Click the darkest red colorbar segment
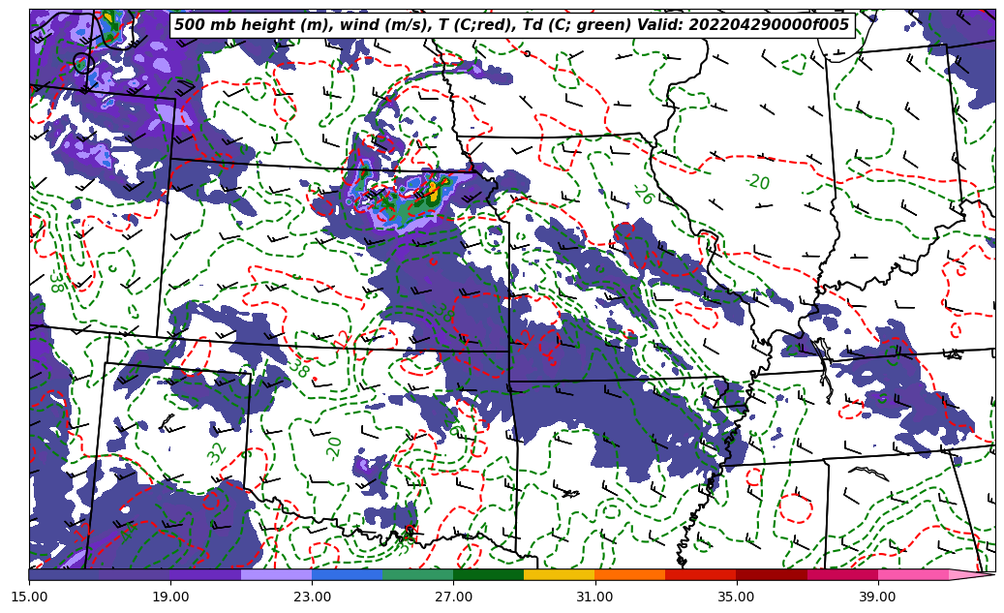This screenshot has width=1004, height=613. 771,574
